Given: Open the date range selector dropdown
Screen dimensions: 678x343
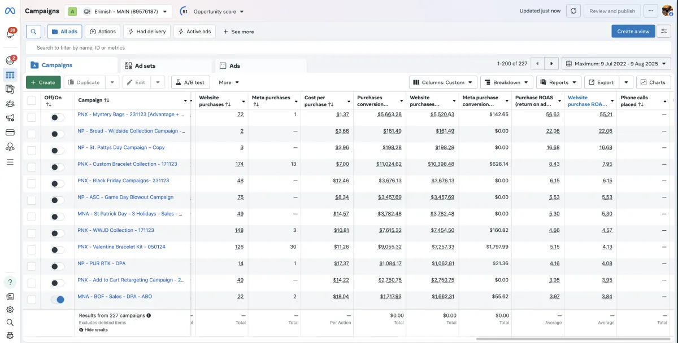Looking at the screenshot, I should 616,64.
